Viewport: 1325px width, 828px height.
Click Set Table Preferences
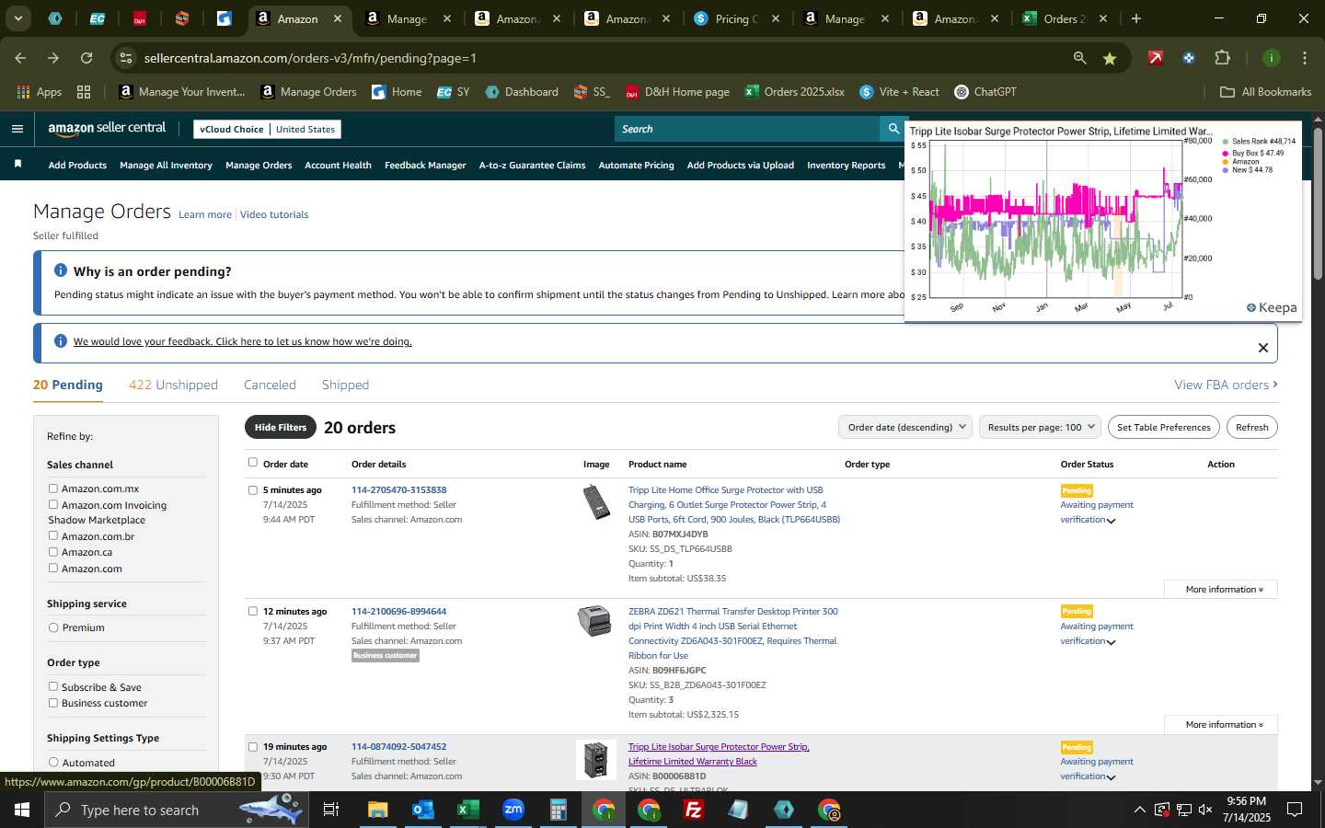(x=1163, y=427)
